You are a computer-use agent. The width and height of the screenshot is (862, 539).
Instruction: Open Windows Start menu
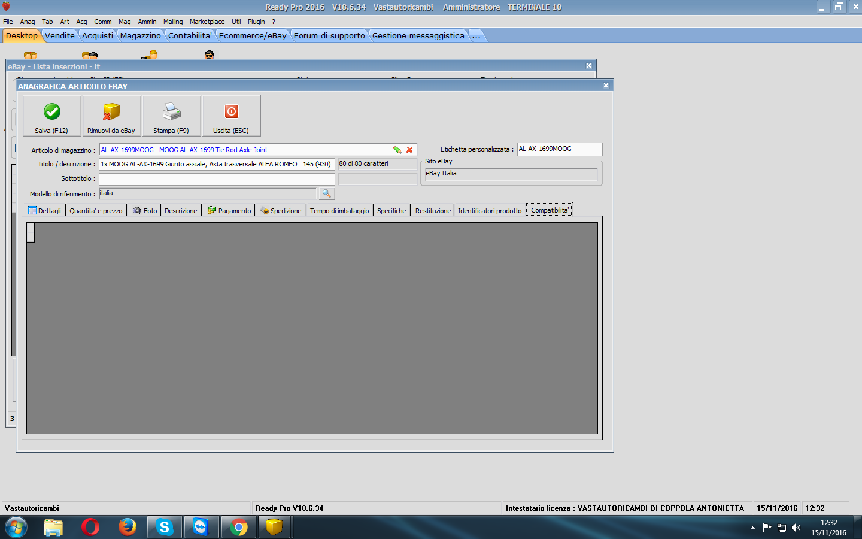(16, 528)
